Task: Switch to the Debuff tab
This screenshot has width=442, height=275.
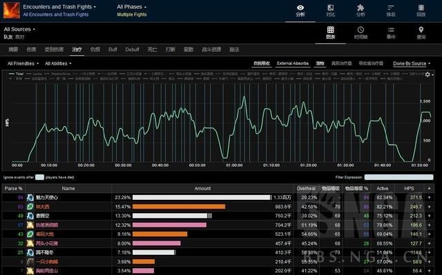Action: point(132,50)
